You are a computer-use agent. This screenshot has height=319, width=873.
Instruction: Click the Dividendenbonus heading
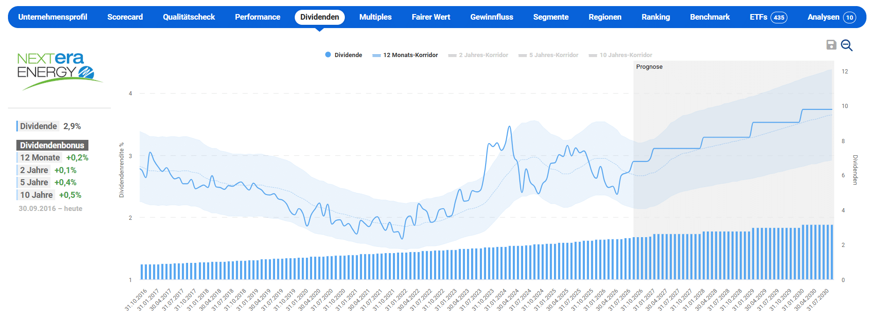[x=52, y=145]
